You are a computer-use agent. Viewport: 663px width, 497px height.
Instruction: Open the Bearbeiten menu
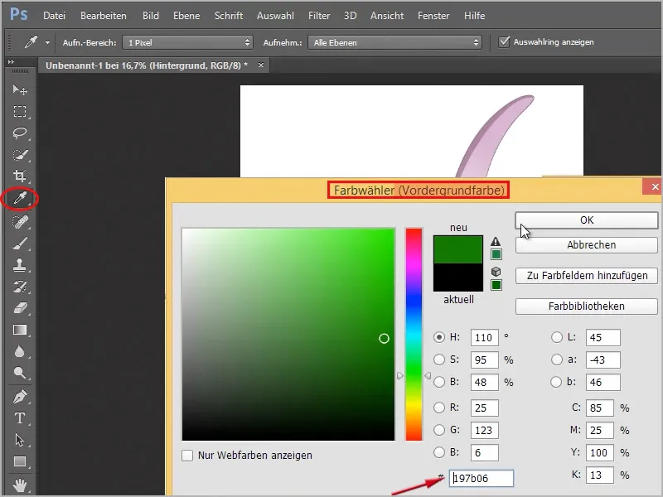pos(103,16)
